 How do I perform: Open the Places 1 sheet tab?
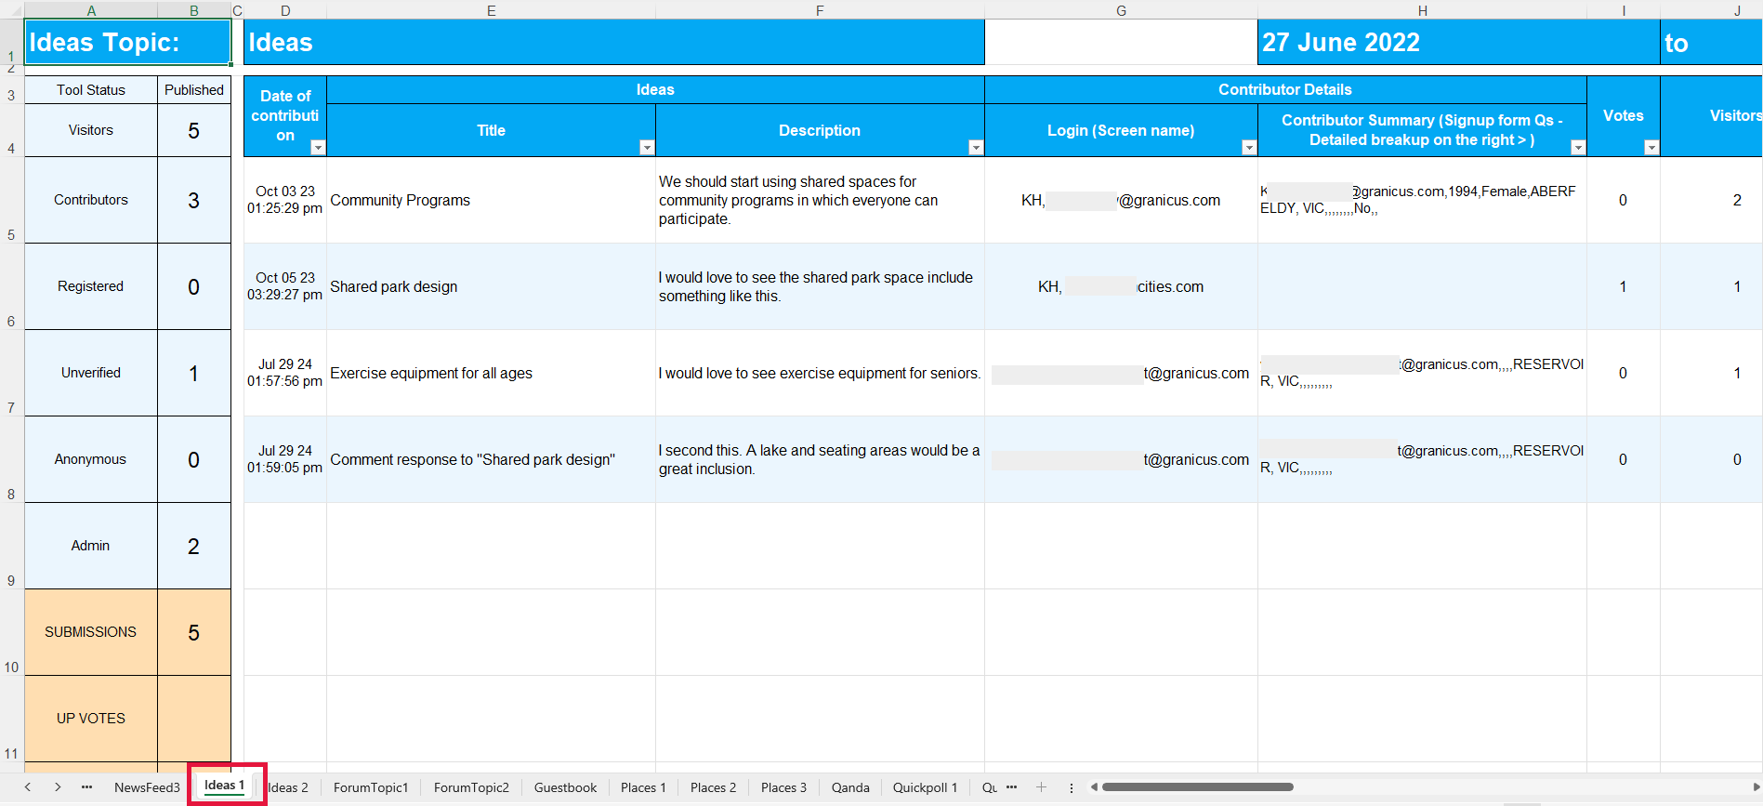click(x=643, y=787)
